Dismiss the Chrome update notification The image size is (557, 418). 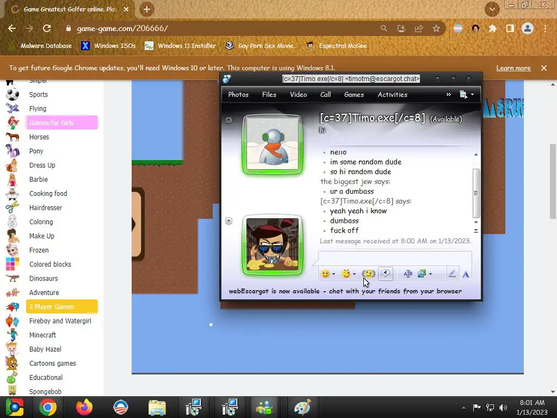(x=544, y=68)
